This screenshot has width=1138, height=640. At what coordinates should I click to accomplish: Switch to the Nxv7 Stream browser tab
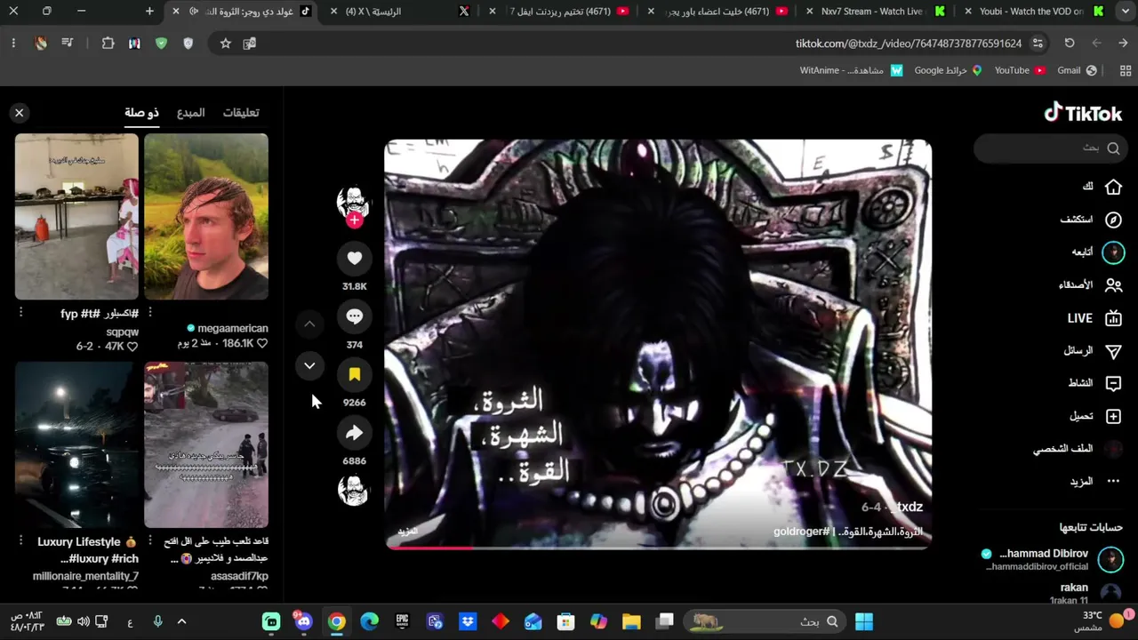click(x=876, y=12)
